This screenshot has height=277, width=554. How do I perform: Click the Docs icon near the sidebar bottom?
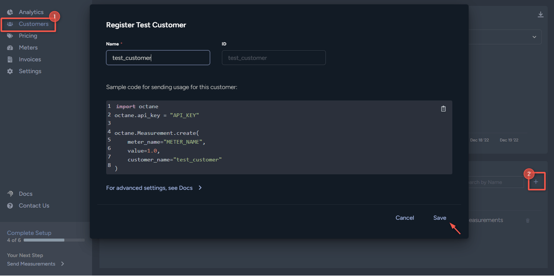11,193
